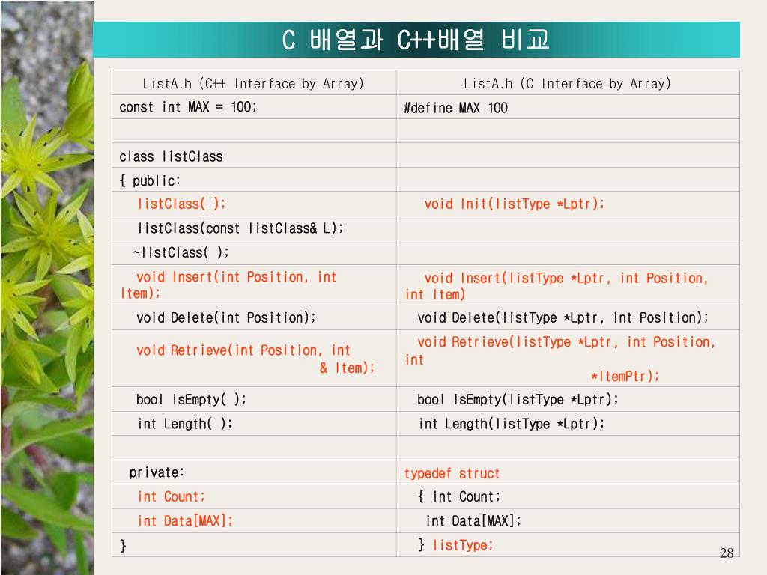Click 'void Init(listType *Lptr);' text
The height and width of the screenshot is (575, 767).
click(x=515, y=204)
